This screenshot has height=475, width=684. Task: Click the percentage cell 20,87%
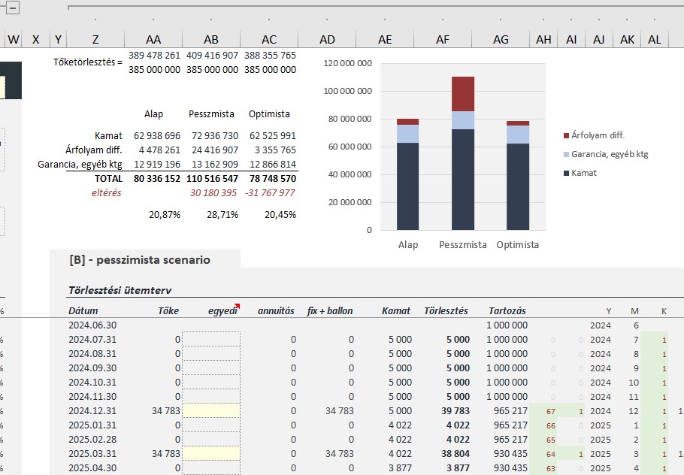pyautogui.click(x=165, y=215)
